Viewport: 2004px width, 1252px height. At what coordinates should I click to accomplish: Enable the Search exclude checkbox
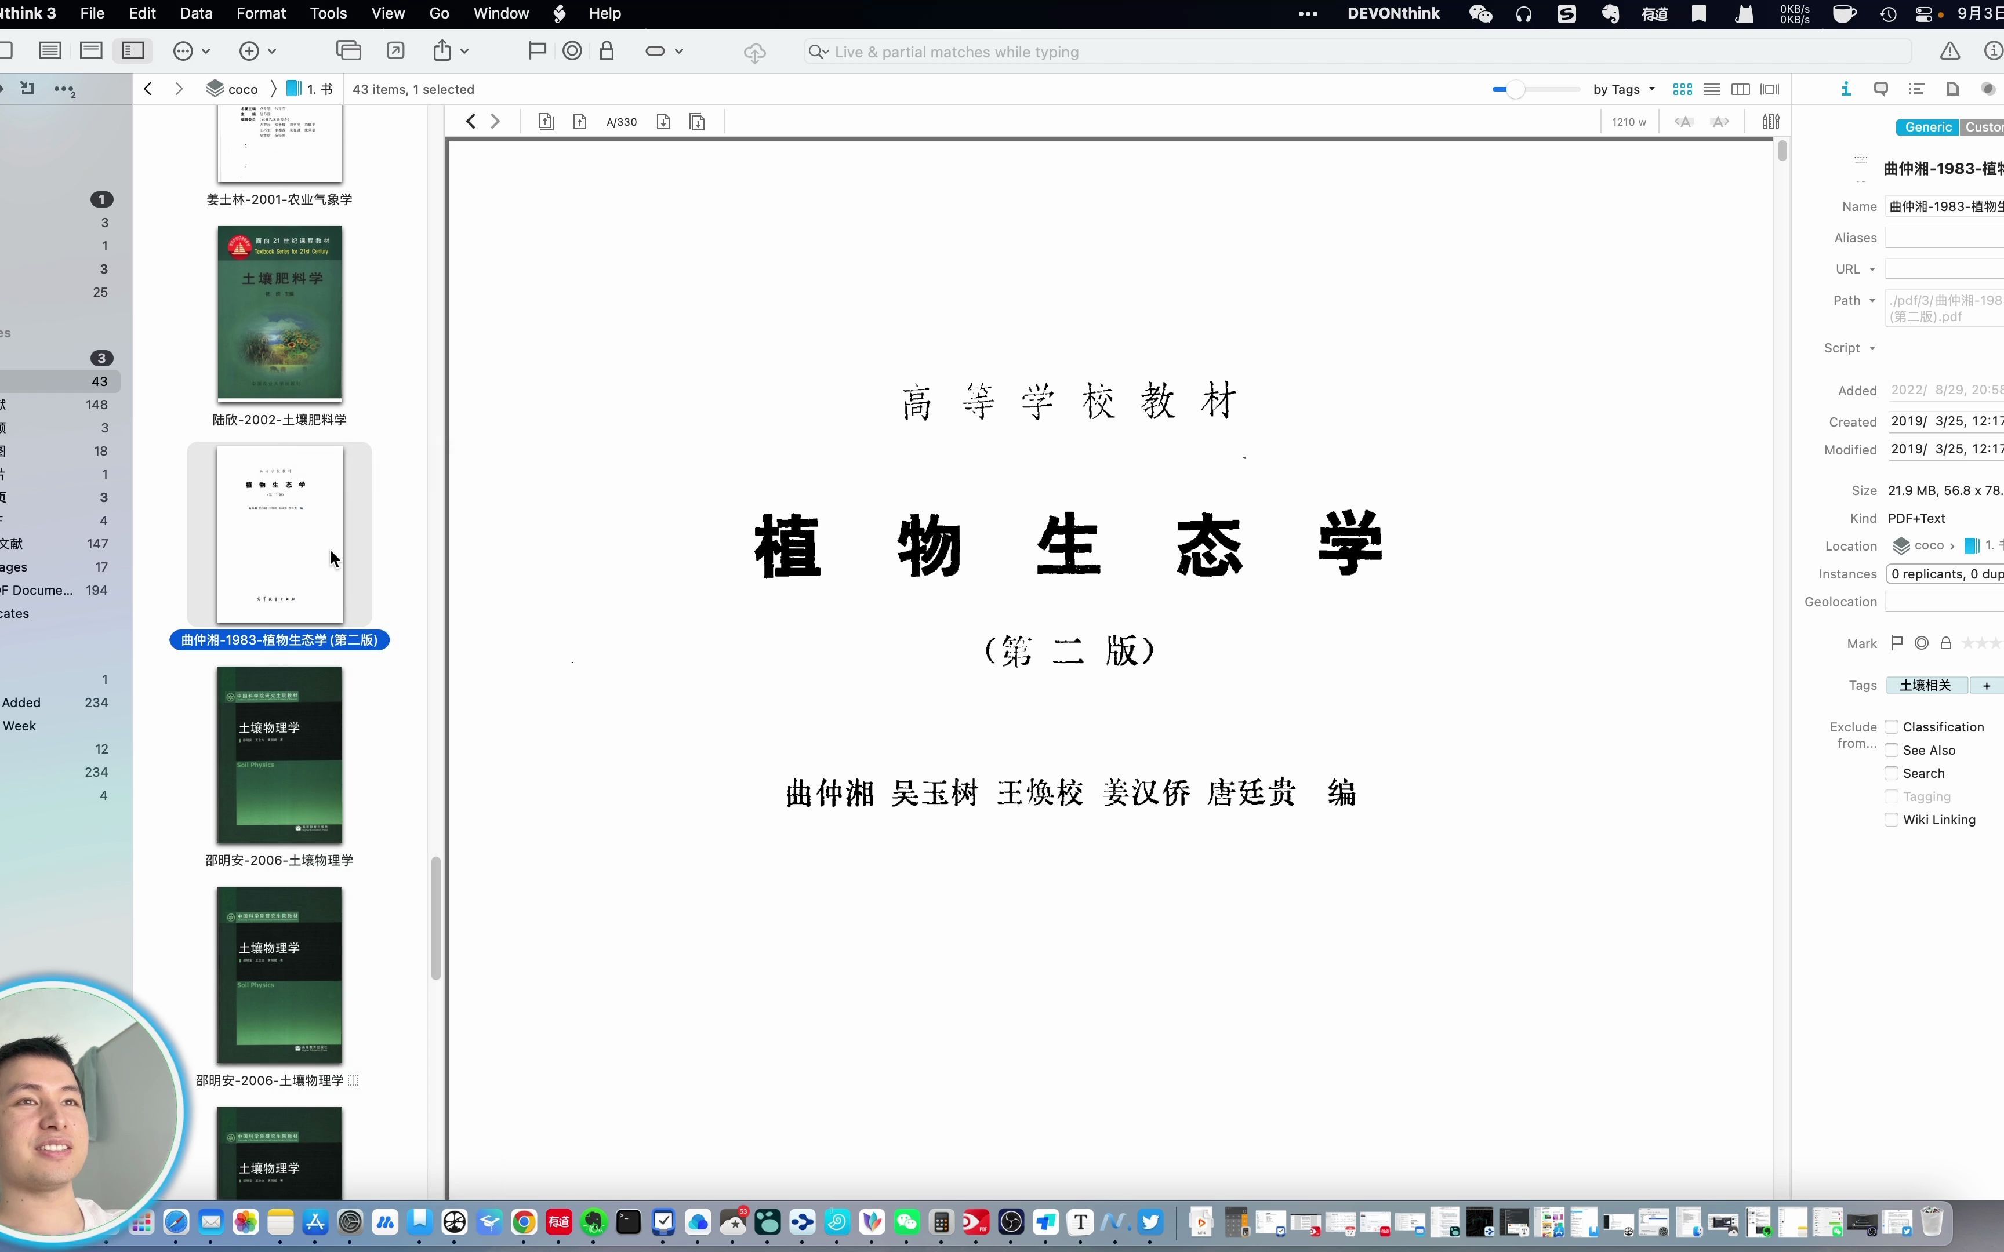tap(1892, 773)
